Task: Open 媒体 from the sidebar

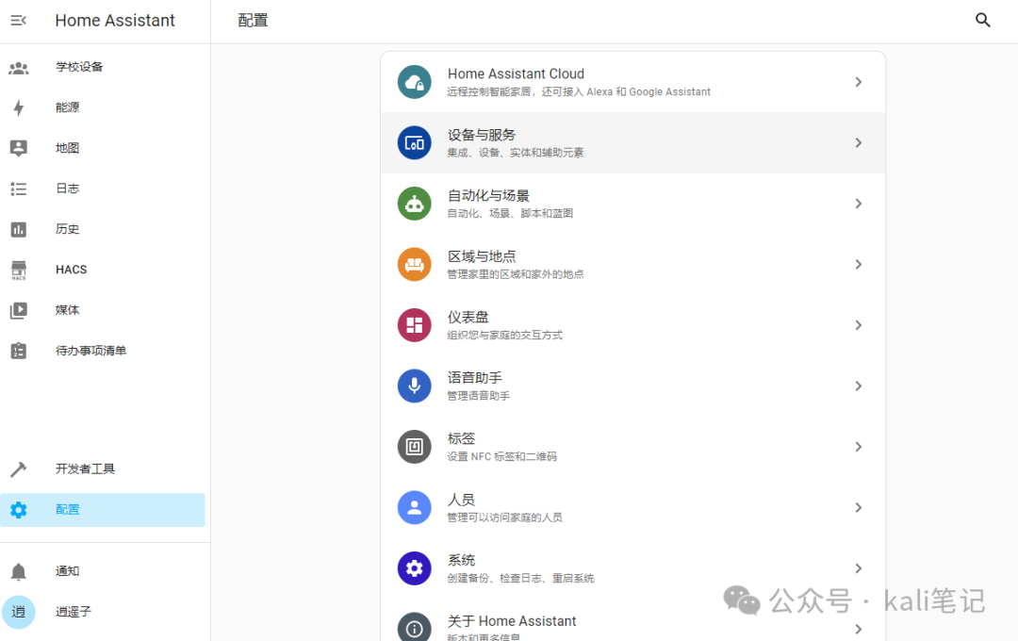Action: [x=68, y=310]
